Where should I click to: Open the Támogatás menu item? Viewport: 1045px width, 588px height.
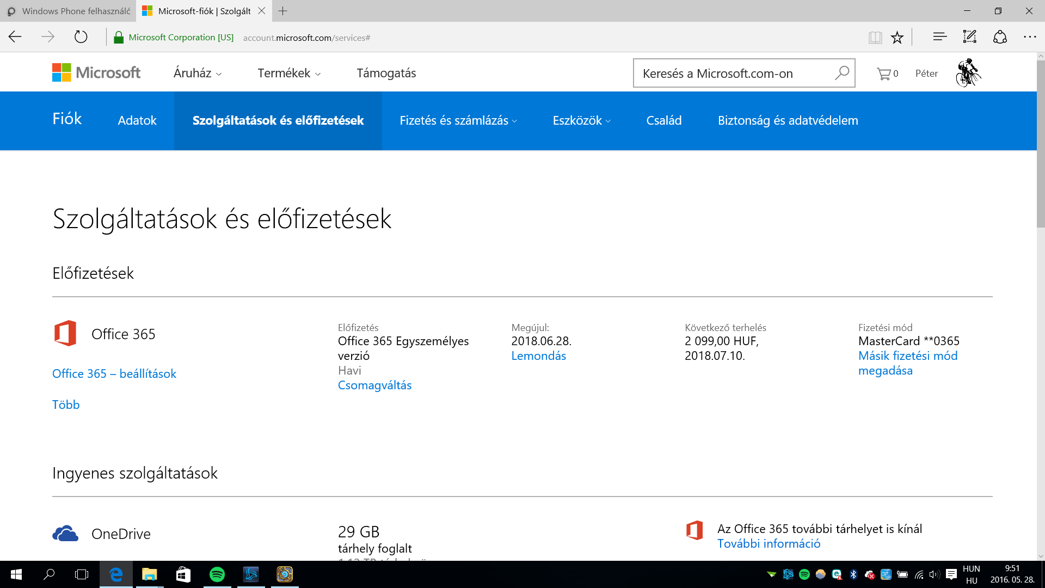coord(386,73)
